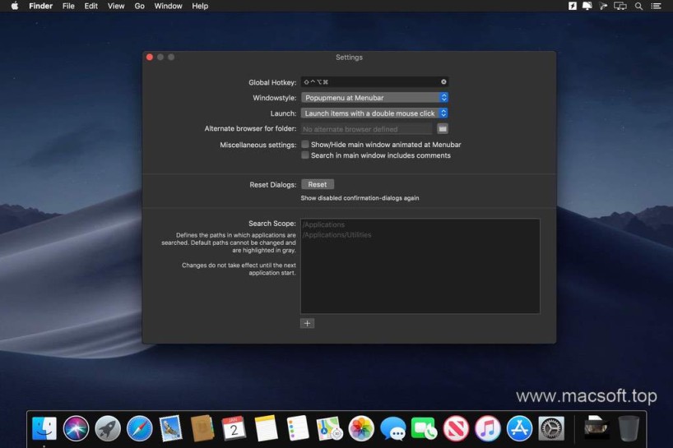The width and height of the screenshot is (673, 448).
Task: Enable Search in main window includes comments
Action: [305, 155]
